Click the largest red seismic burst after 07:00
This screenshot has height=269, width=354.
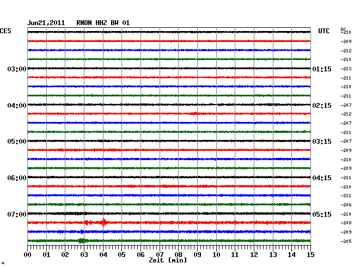pos(103,223)
